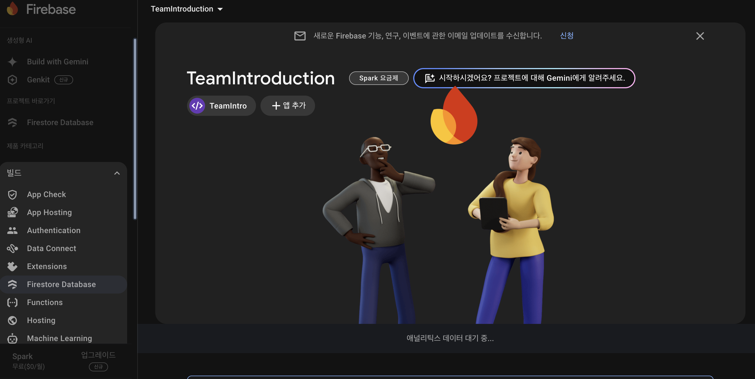755x379 pixels.
Task: Dismiss the email update banner
Action: [700, 36]
